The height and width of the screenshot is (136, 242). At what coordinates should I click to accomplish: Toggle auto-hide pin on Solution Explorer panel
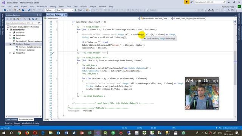point(37,15)
